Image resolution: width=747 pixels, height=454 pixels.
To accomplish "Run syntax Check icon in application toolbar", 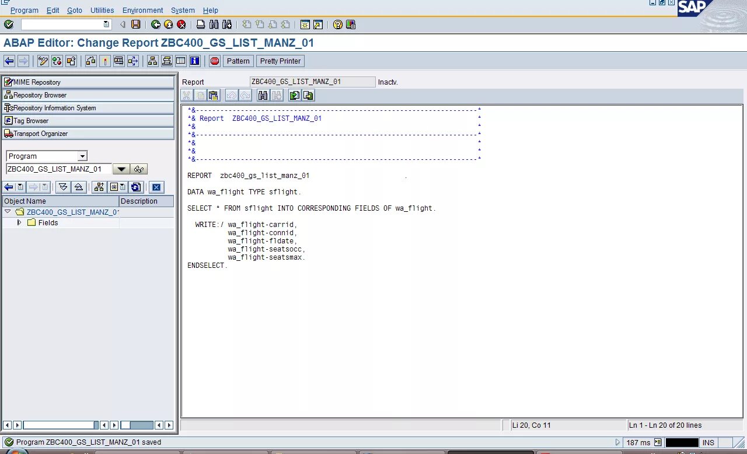I will [x=91, y=61].
